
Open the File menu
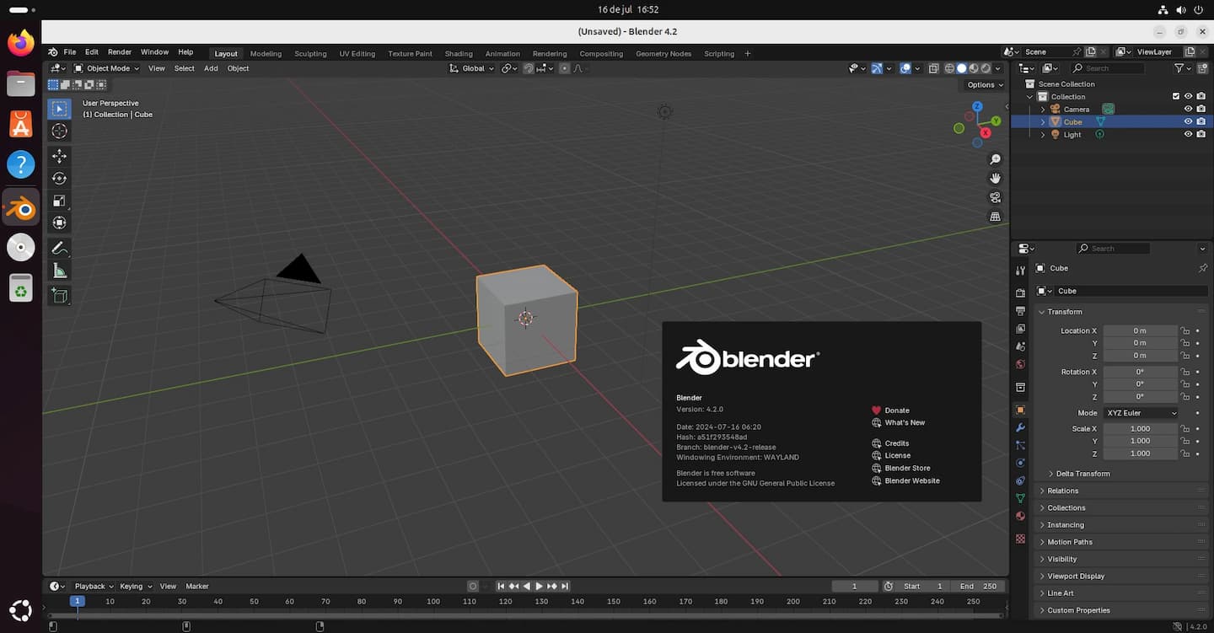70,52
